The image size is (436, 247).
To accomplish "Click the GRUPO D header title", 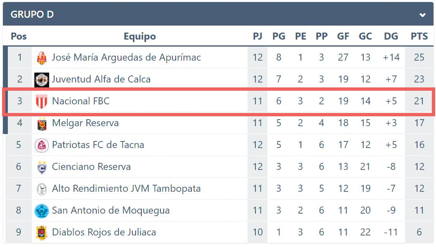I will pos(32,14).
